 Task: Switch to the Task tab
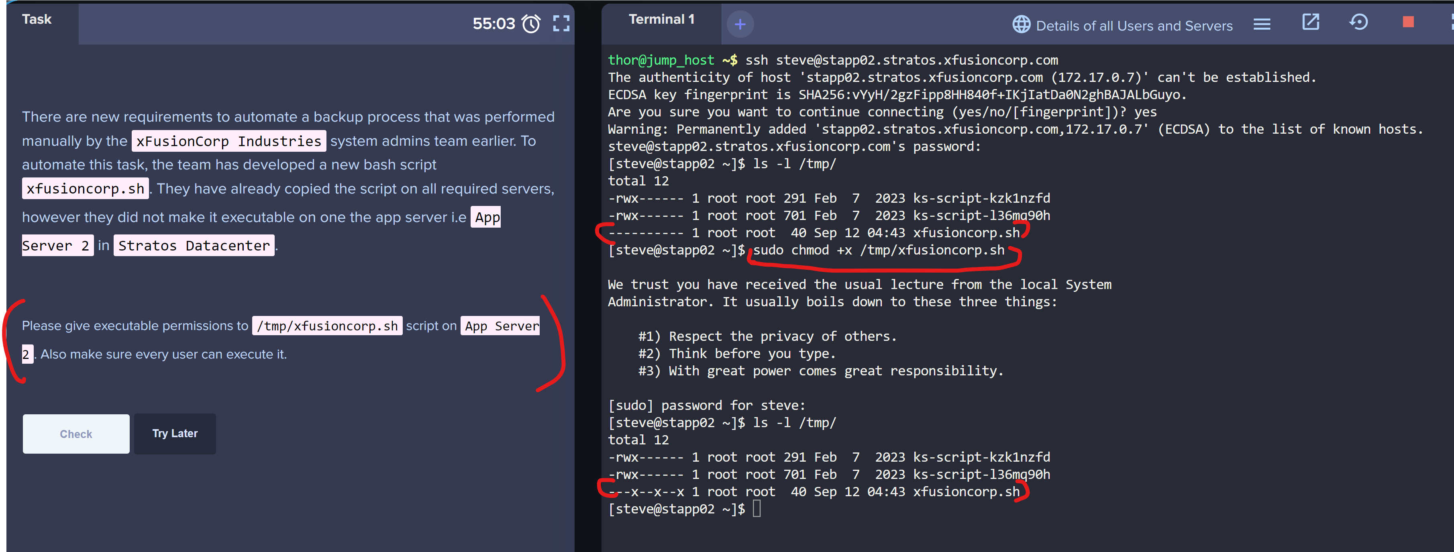click(37, 19)
